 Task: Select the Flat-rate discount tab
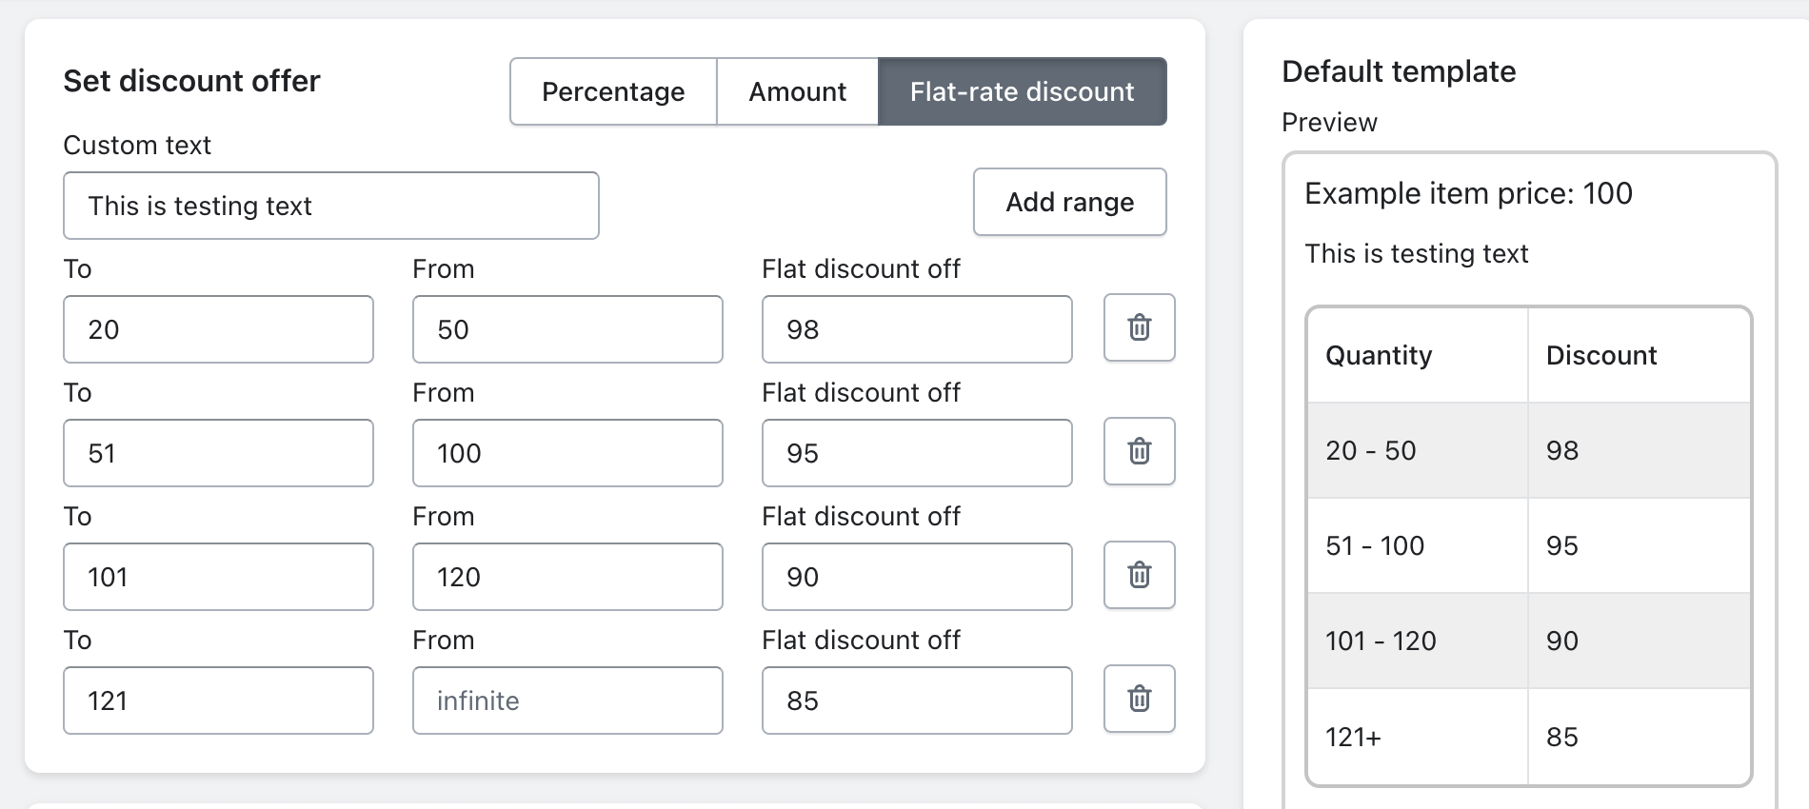click(x=1022, y=91)
